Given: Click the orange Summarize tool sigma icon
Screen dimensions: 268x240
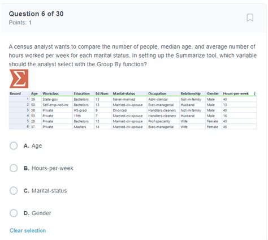Looking at the screenshot, I should (x=19, y=79).
